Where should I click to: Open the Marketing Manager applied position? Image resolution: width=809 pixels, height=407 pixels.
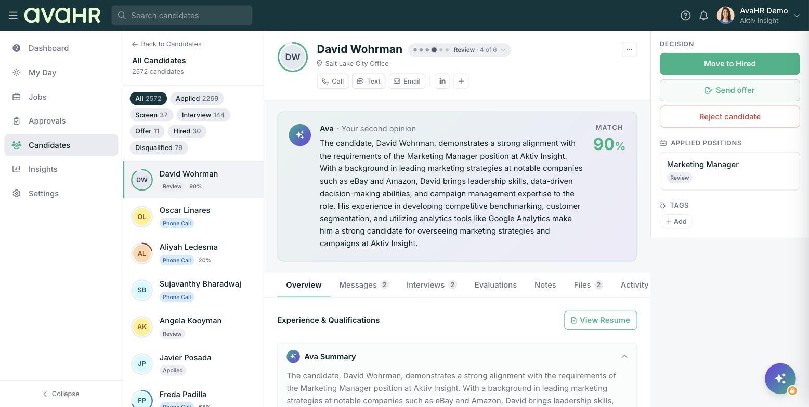(730, 171)
